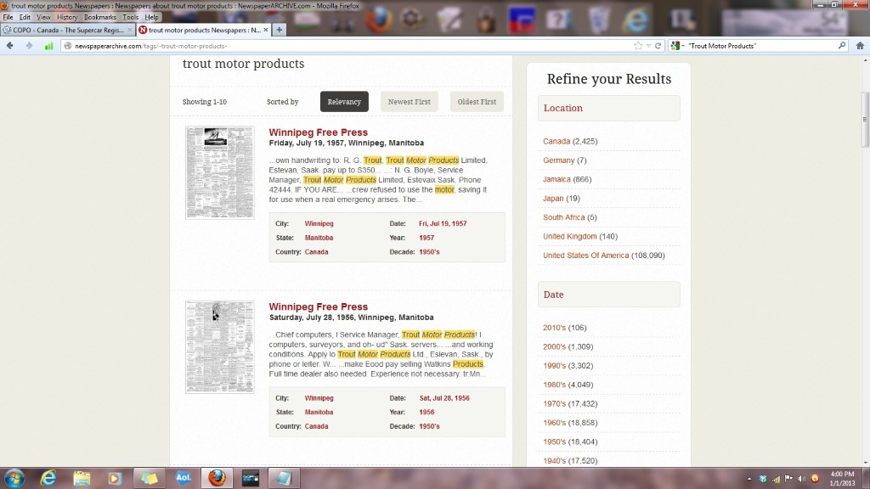870x489 pixels.
Task: Click the July 28, 1956 newspaper page thumbnail
Action: [220, 346]
